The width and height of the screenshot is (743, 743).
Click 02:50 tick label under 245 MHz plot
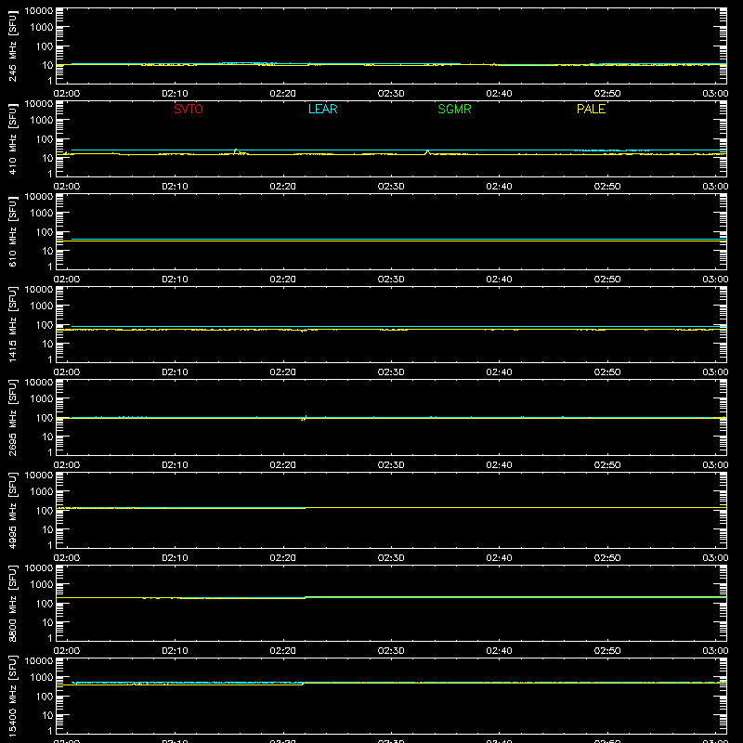[607, 94]
